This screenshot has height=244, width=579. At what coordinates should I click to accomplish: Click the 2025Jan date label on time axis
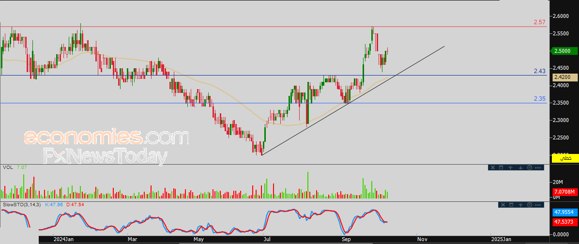501,240
